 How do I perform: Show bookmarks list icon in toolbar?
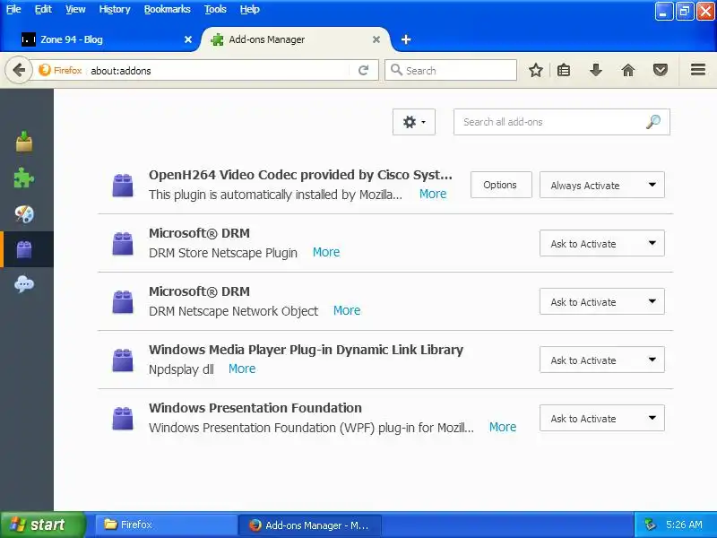564,71
